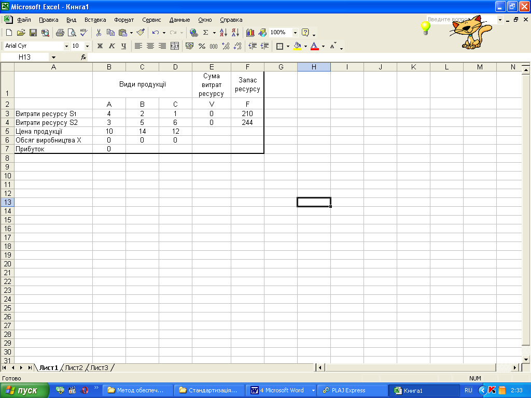The image size is (531, 398).
Task: Align text left
Action: point(138,46)
